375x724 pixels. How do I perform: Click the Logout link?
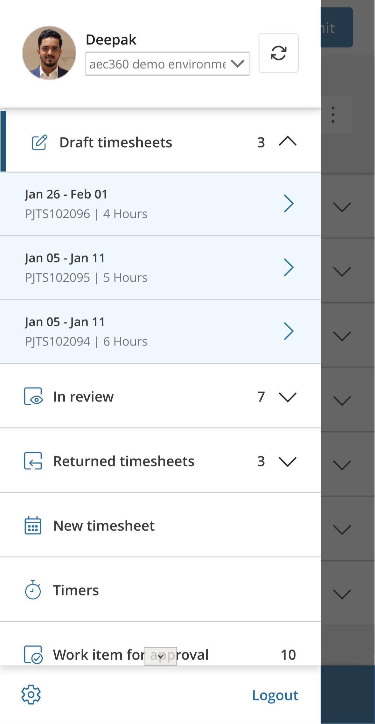(275, 695)
